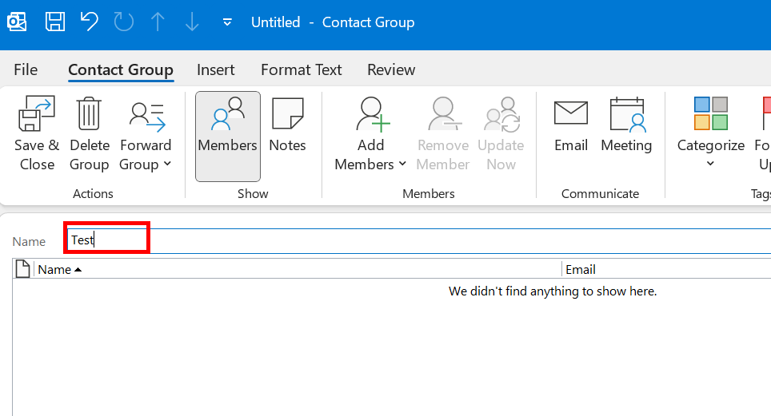Click in the group Name text field
Screen dimensions: 771x416
[418, 240]
